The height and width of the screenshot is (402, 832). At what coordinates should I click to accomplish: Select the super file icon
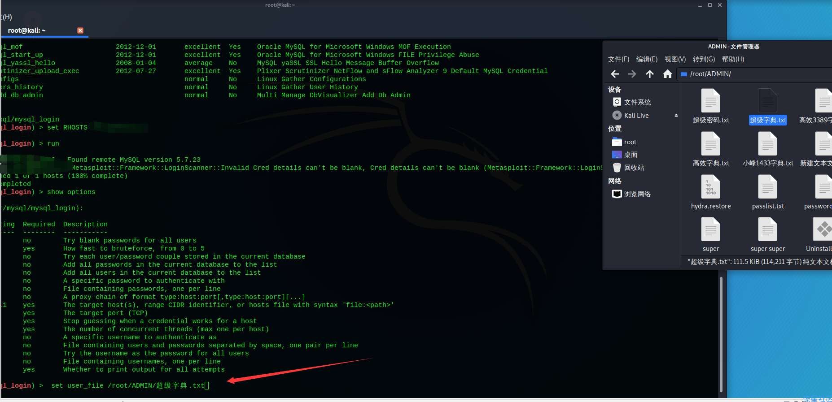point(711,229)
